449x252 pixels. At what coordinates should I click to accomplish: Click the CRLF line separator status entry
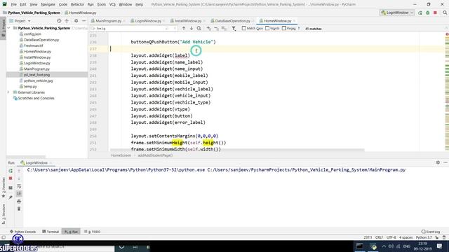(379, 238)
